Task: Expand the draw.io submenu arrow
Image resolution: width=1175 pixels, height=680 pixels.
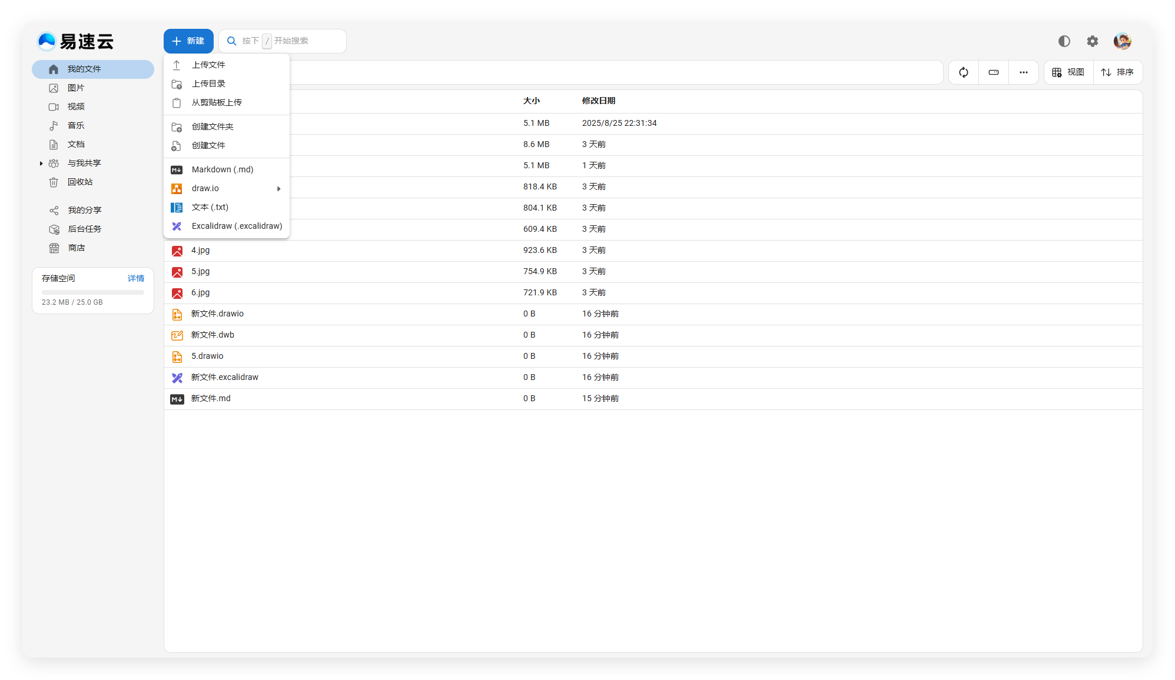Action: [x=278, y=189]
